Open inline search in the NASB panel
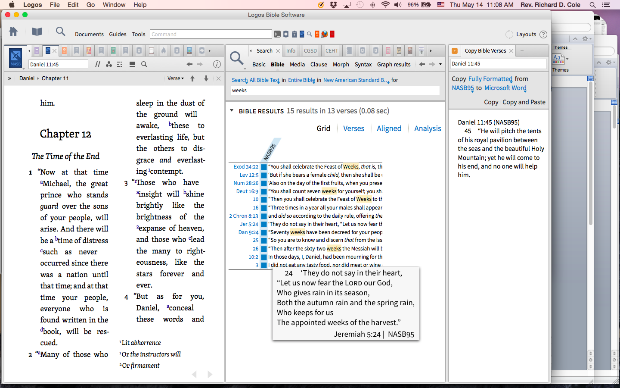Screen dimensions: 620x388 [144, 64]
